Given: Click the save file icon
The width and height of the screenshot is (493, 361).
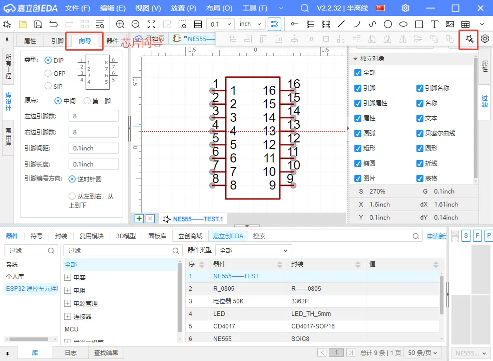Looking at the screenshot, I should point(38,24).
